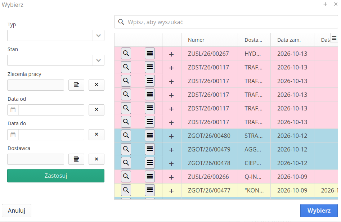Open row menu for ZGOT/26/00478
Image resolution: width=341 pixels, height=222 pixels.
pos(150,163)
